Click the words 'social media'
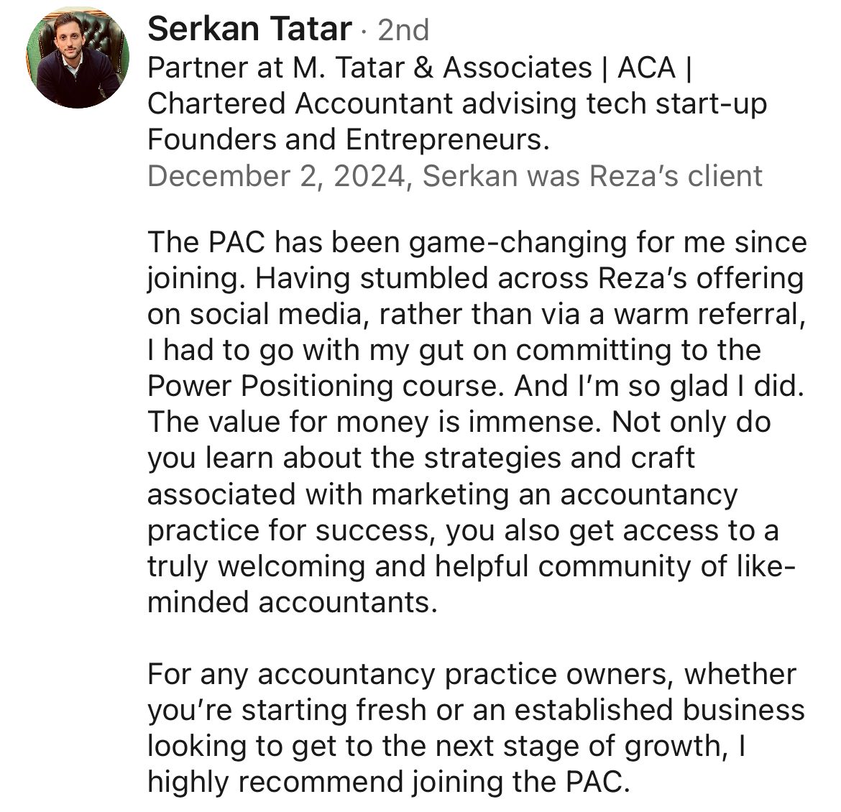The width and height of the screenshot is (841, 812). (x=257, y=315)
